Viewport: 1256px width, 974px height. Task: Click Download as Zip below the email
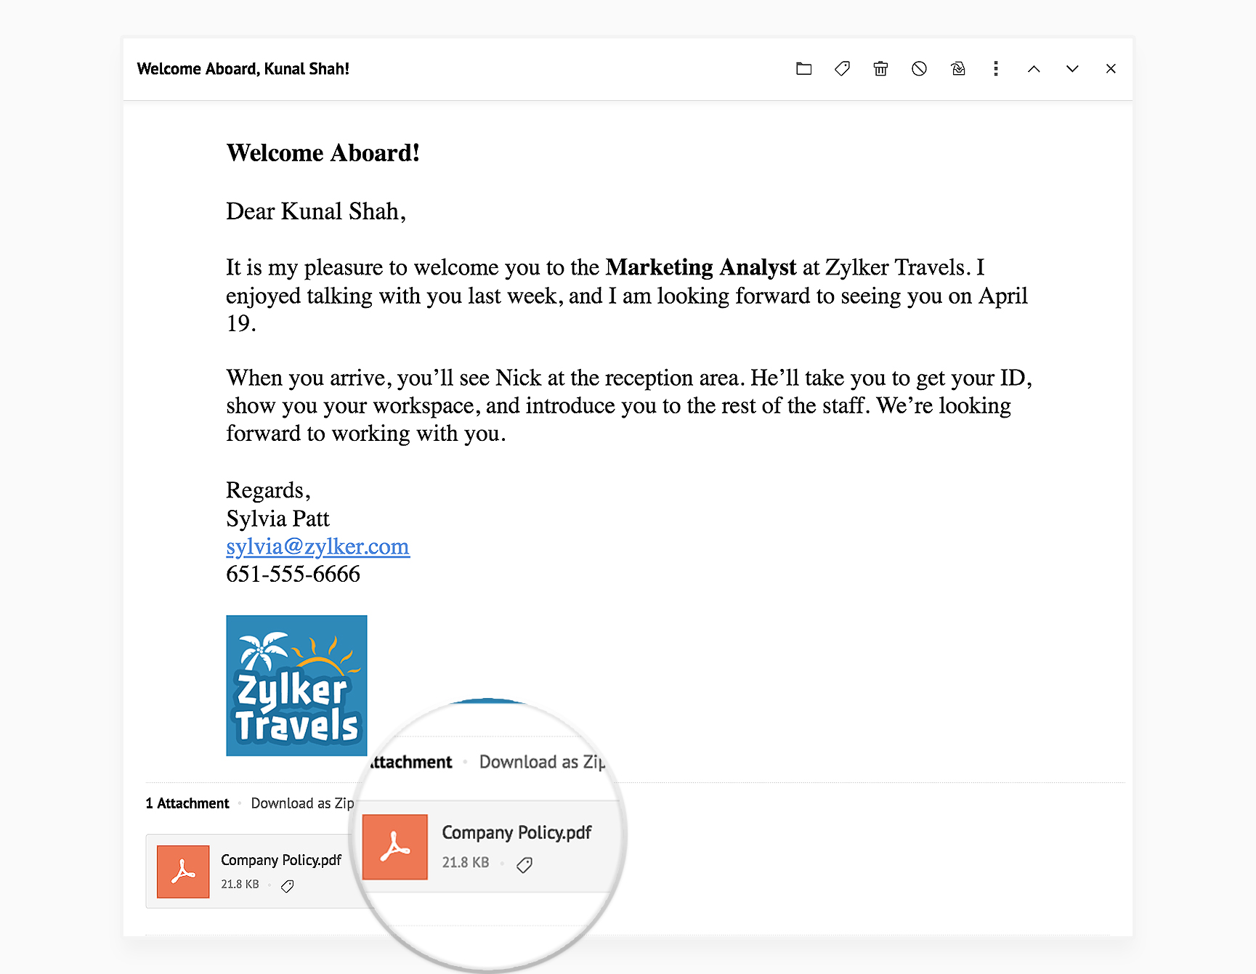click(x=302, y=803)
